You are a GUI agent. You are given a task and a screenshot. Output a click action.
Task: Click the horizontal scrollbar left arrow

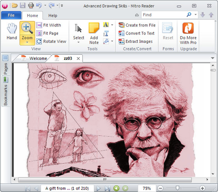[14, 180]
